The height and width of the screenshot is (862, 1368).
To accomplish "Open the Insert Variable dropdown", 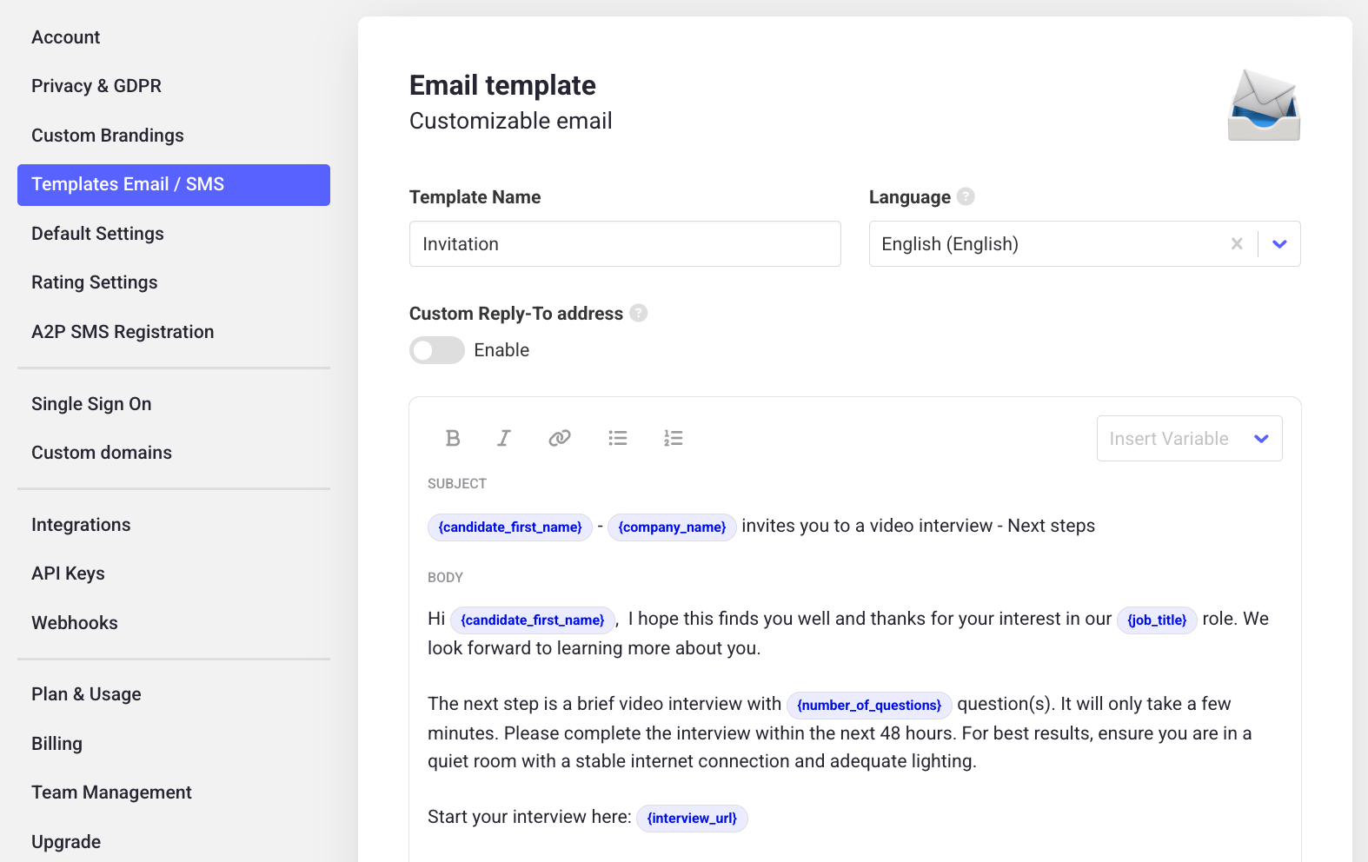I will pyautogui.click(x=1190, y=439).
